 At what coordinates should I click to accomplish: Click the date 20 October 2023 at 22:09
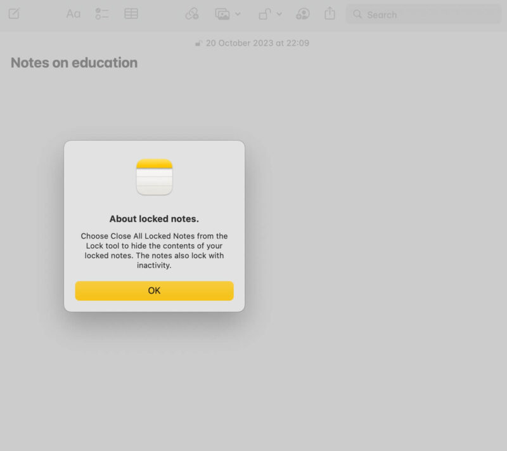click(258, 43)
